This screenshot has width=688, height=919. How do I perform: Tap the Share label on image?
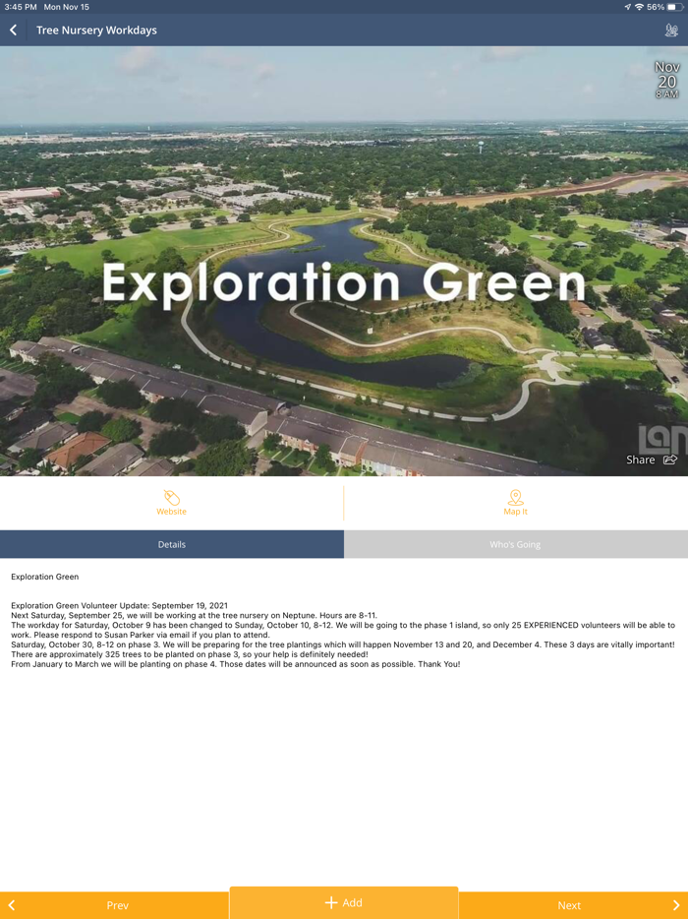[x=641, y=459]
